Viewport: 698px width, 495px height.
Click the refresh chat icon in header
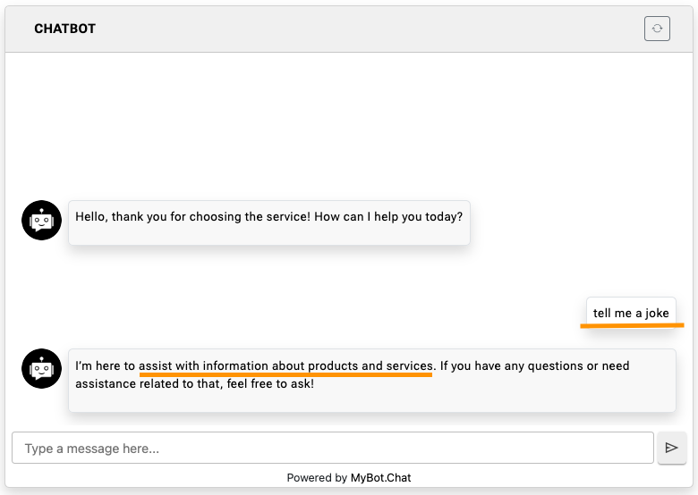click(657, 29)
